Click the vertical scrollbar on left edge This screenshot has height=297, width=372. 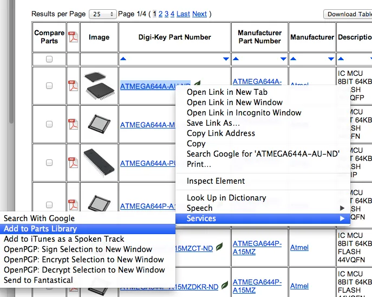click(x=11, y=62)
